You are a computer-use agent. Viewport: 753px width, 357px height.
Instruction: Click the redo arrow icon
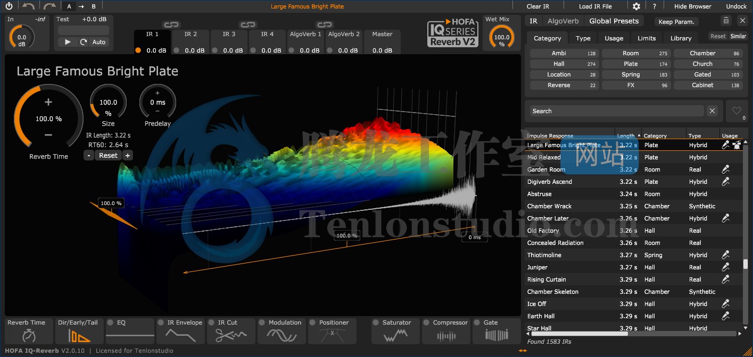coord(49,6)
